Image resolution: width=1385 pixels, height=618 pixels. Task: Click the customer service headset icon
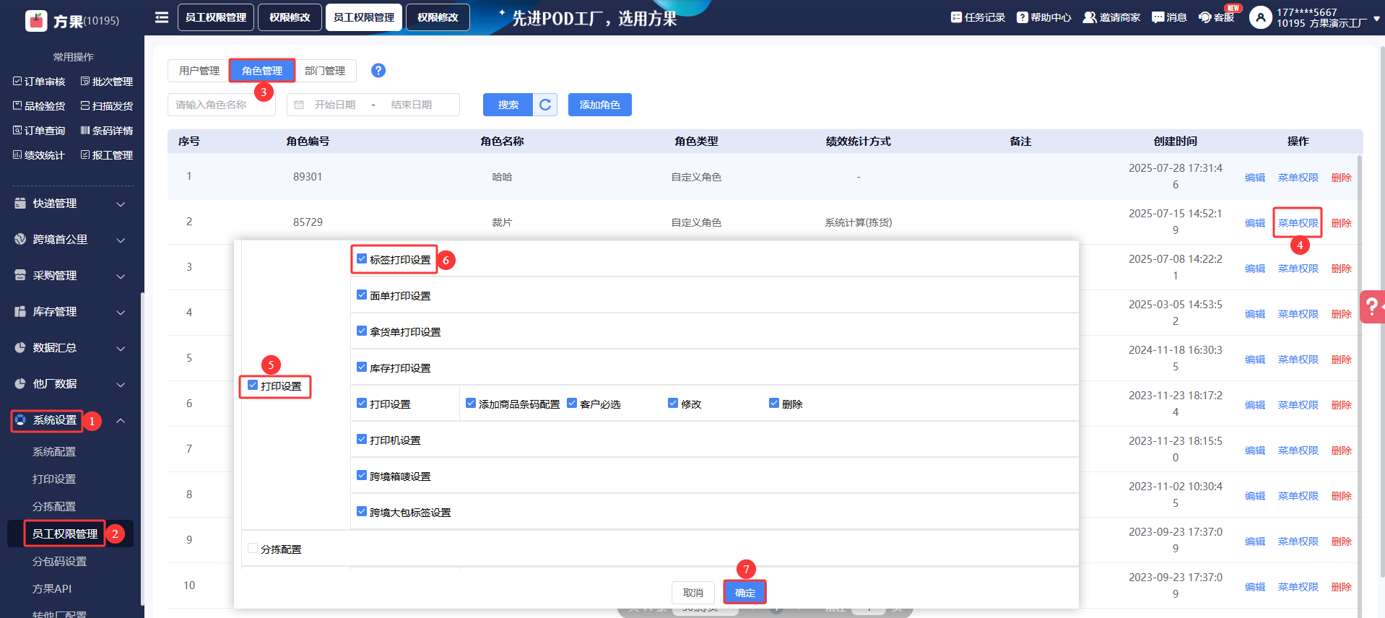[x=1204, y=17]
